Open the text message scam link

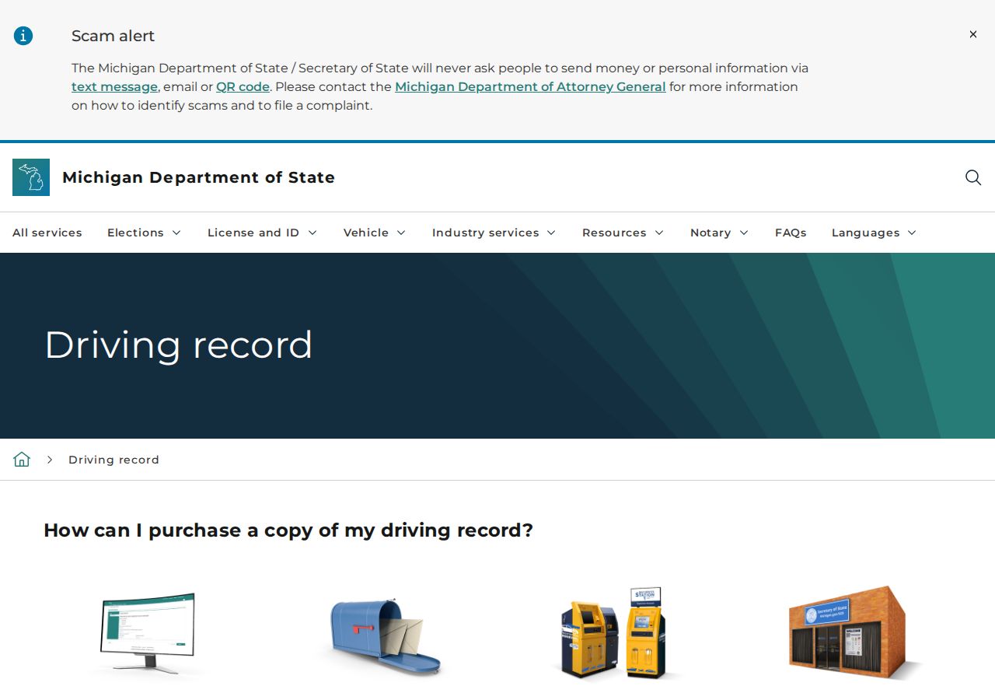pyautogui.click(x=114, y=86)
